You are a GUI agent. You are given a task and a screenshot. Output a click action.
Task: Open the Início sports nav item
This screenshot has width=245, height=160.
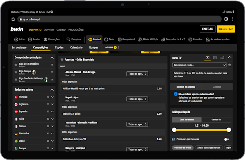19,40
